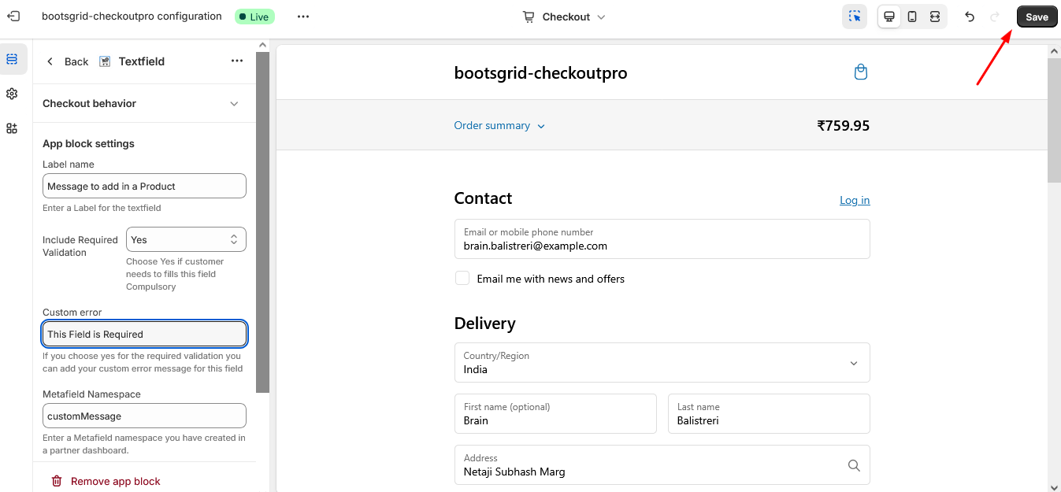Viewport: 1061px width, 492px height.
Task: Go Back from Textfield settings
Action: (68, 61)
